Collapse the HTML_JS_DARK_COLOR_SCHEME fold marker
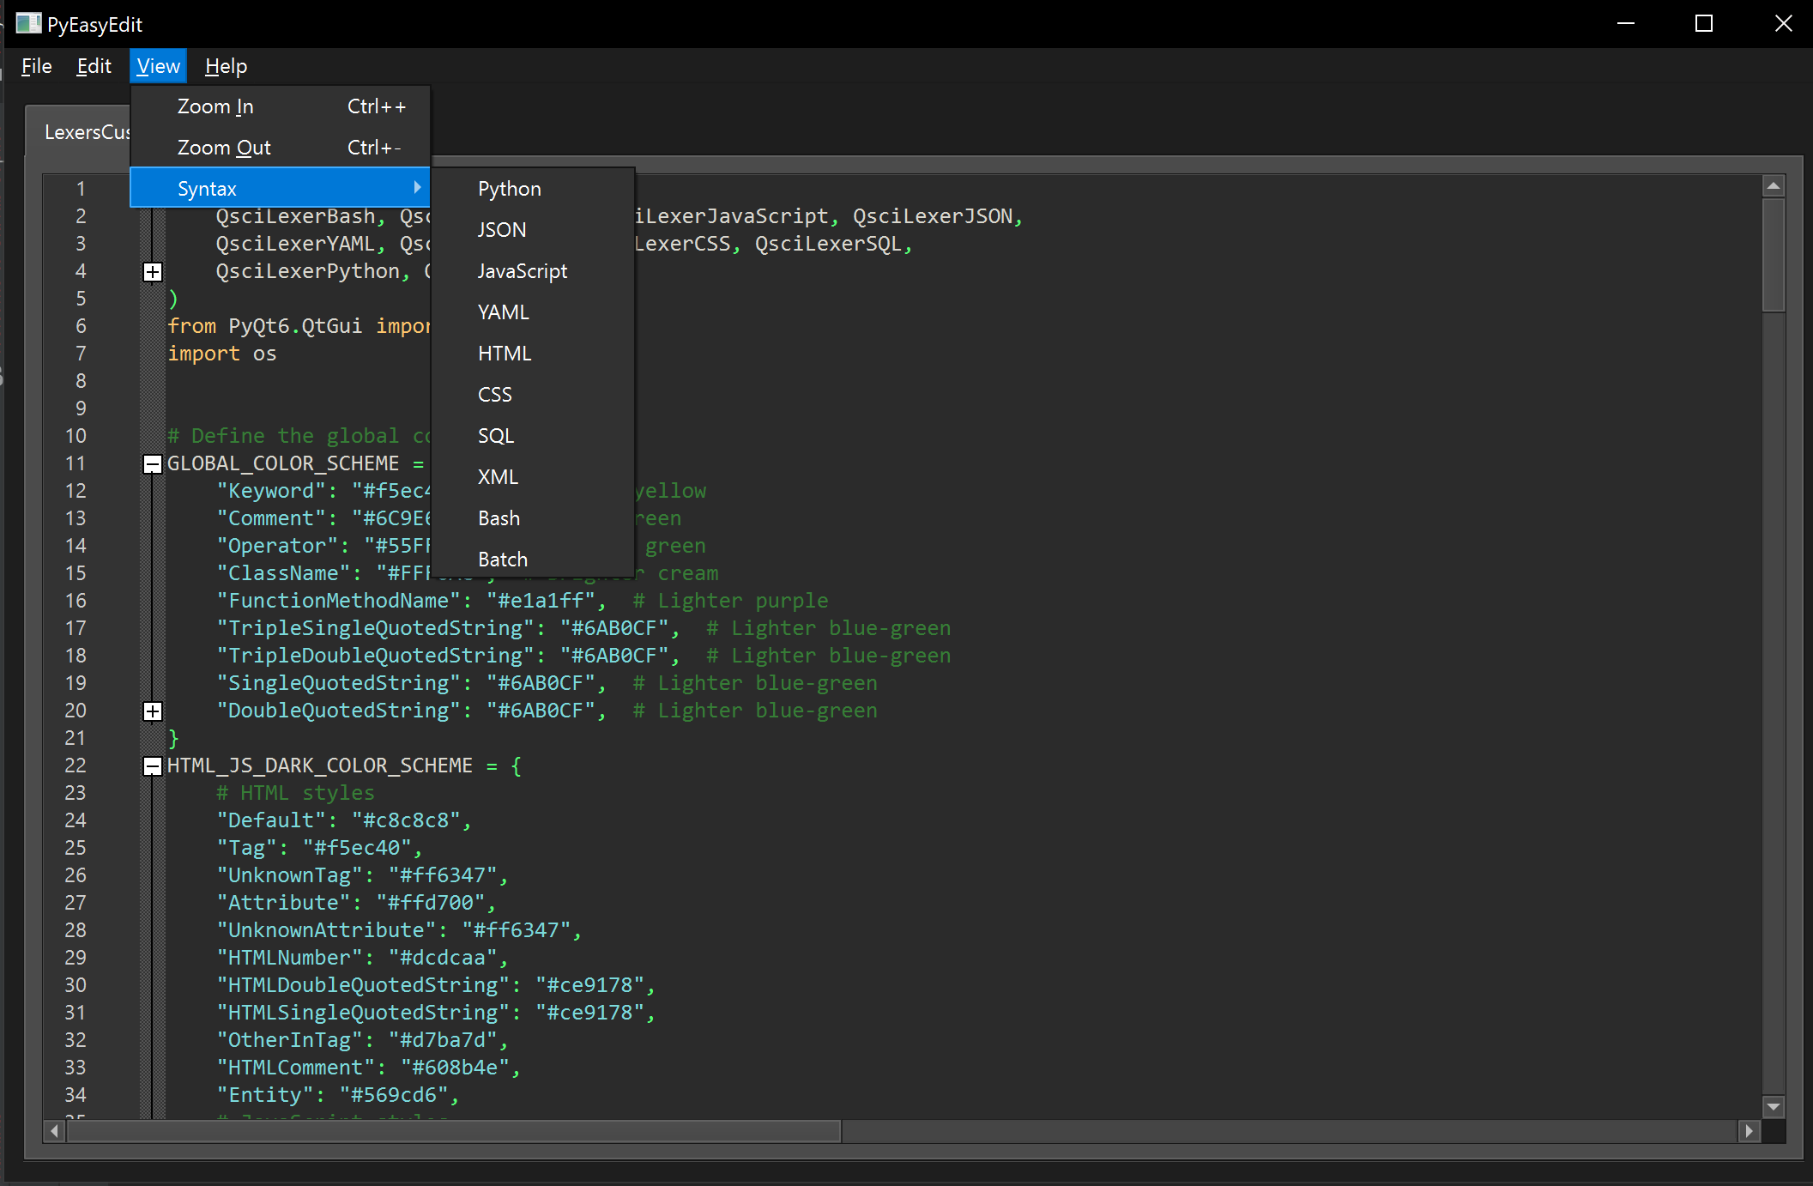Screen dimensions: 1813x1186 pyautogui.click(x=152, y=765)
